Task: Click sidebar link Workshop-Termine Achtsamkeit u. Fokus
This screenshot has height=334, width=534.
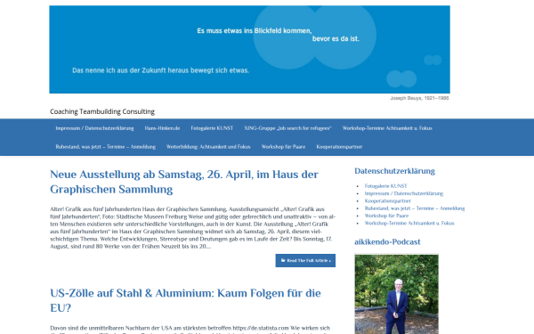Action: [409, 224]
